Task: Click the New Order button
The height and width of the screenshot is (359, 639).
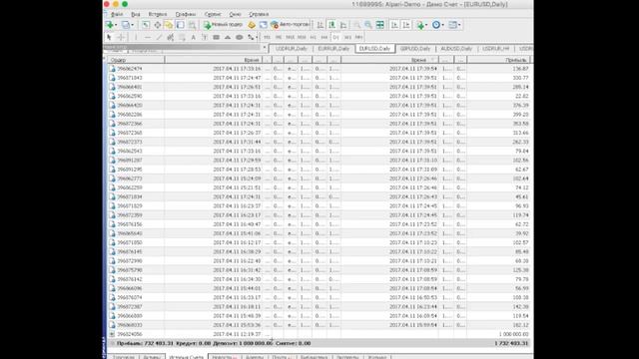Action: tap(223, 25)
